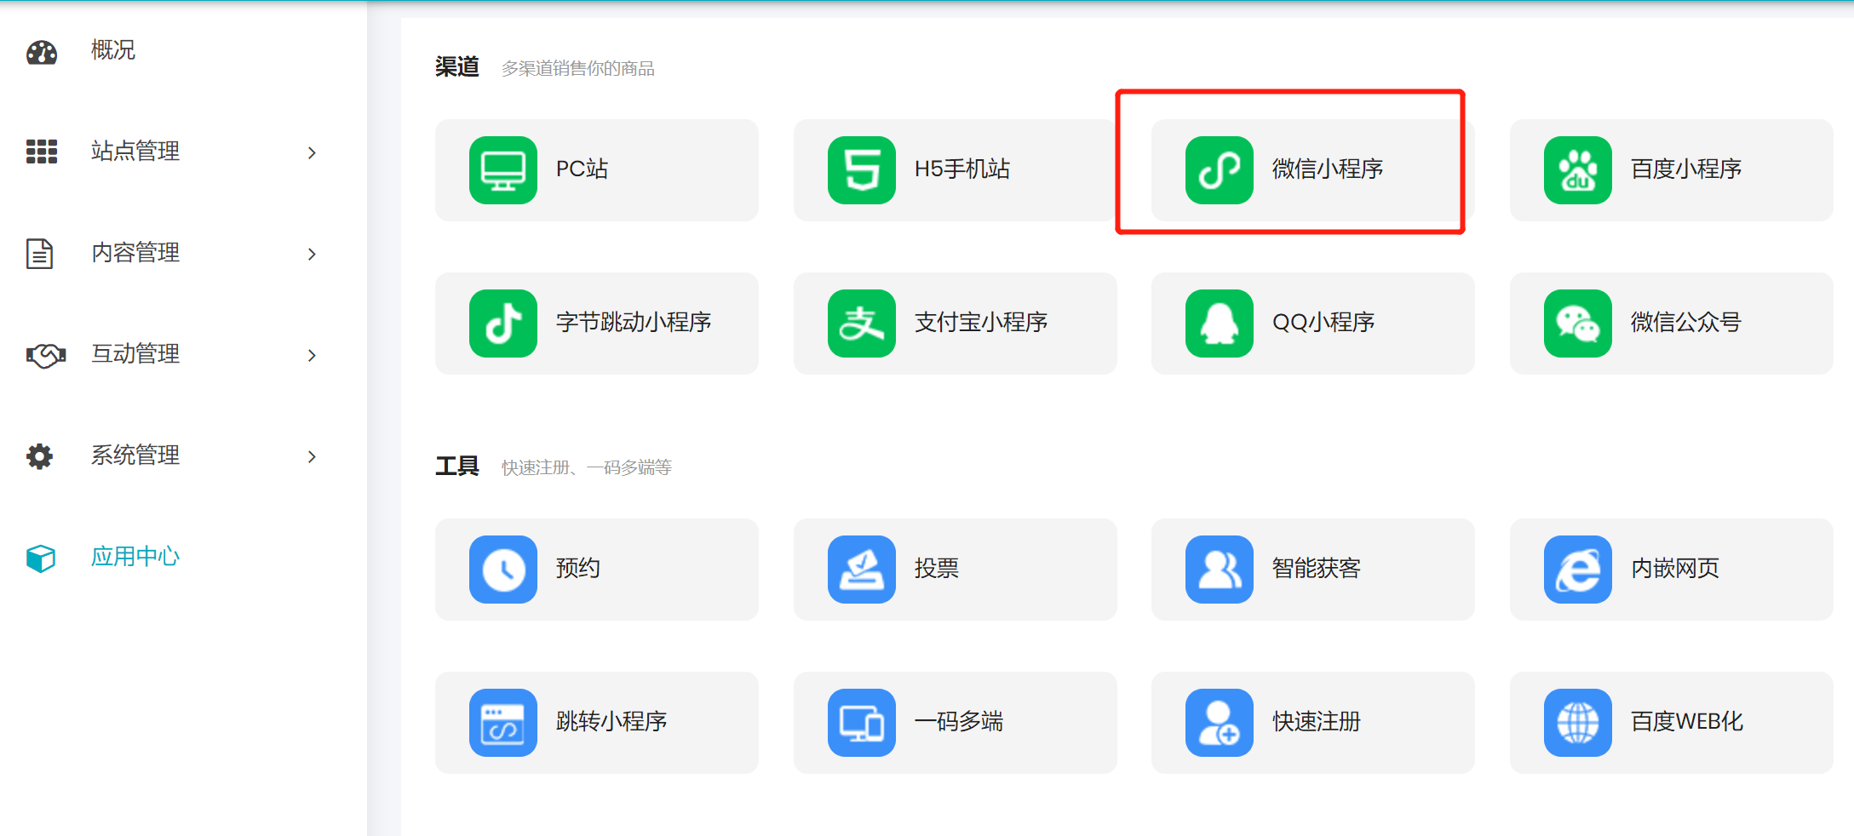The image size is (1854, 836).
Task: Click the 字节跳动小程序 TikTok icon
Action: pos(503,324)
